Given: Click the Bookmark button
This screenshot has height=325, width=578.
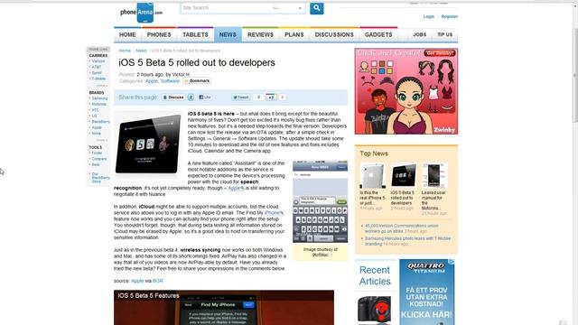Looking at the screenshot, I should (x=197, y=81).
